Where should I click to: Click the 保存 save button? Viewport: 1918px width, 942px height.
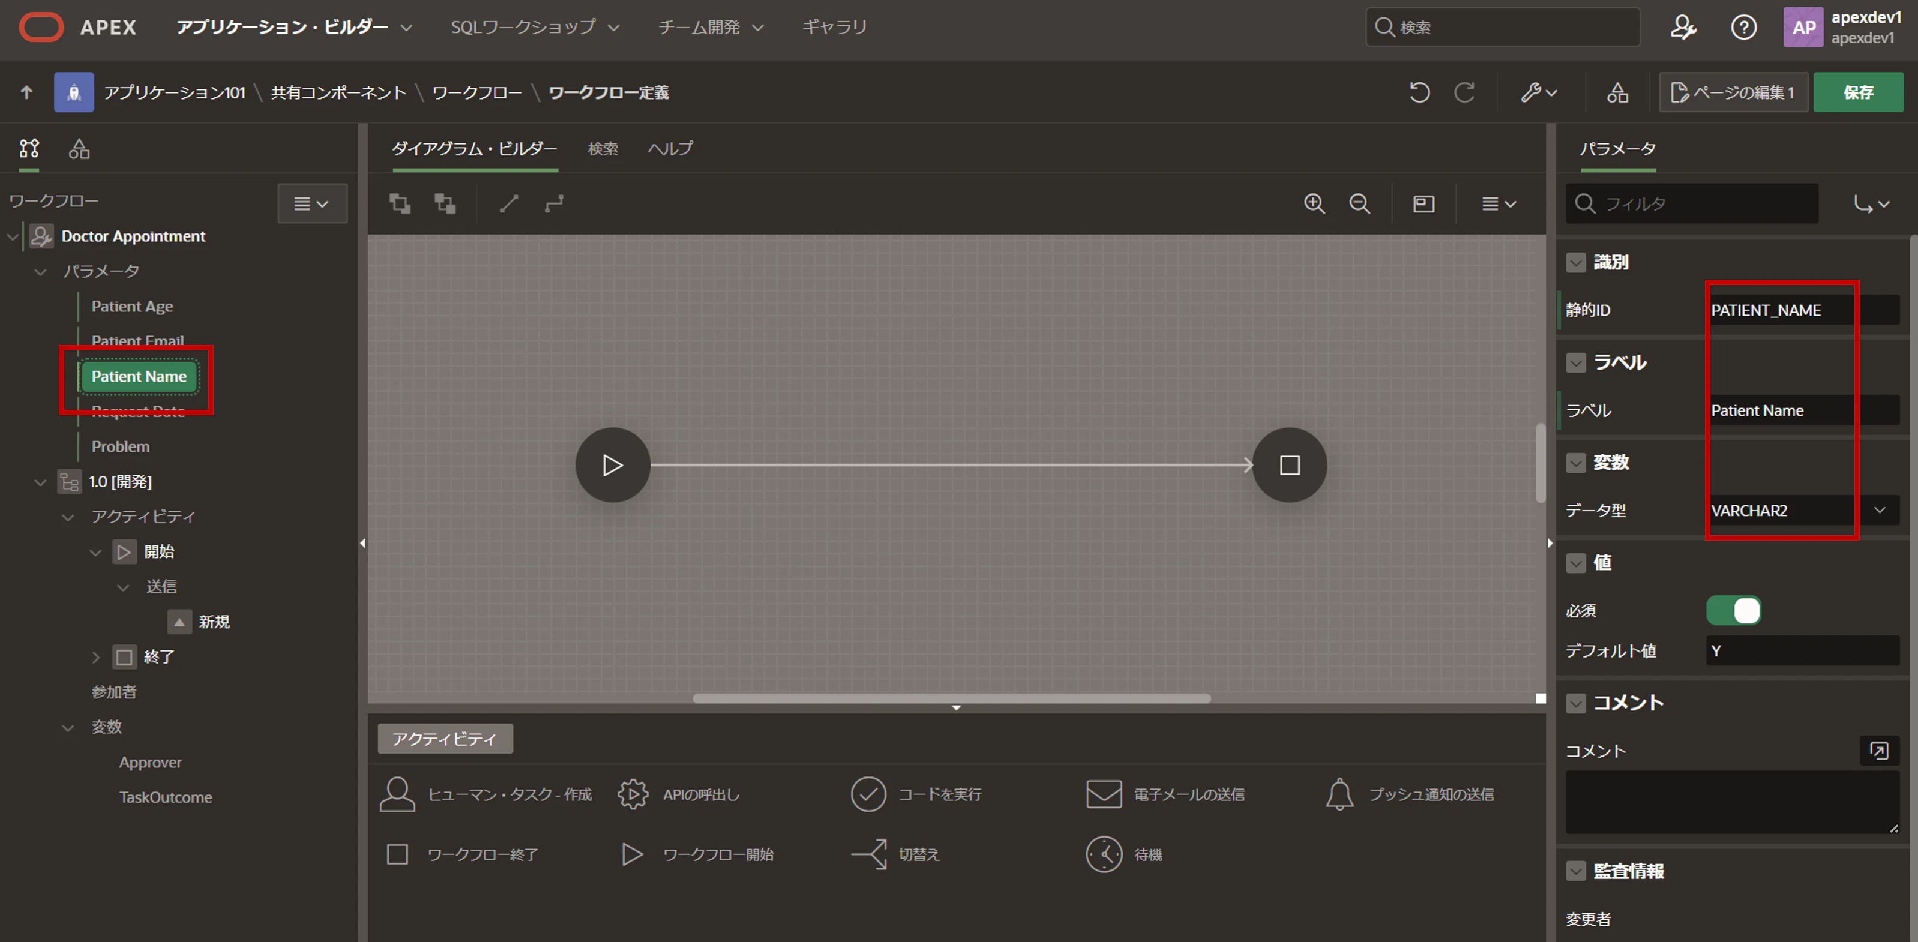click(x=1858, y=92)
